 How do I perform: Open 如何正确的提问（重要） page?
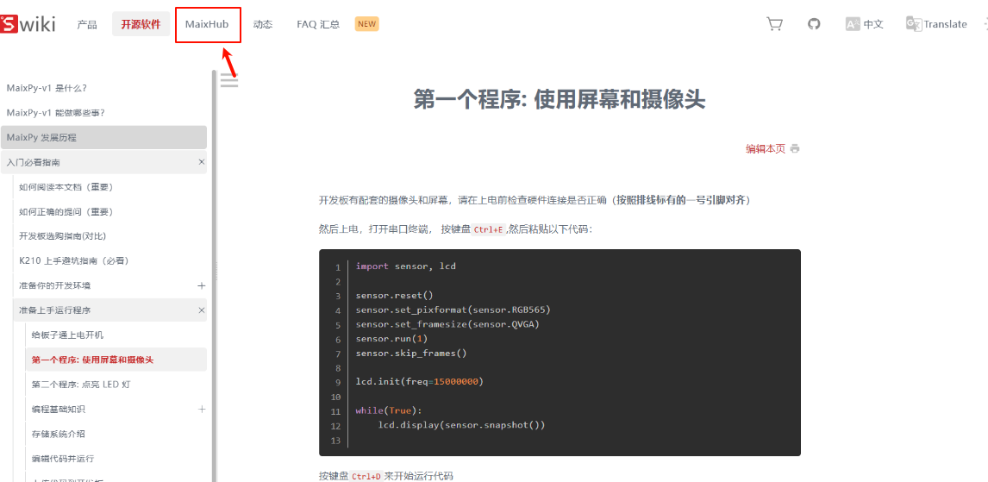(x=66, y=212)
